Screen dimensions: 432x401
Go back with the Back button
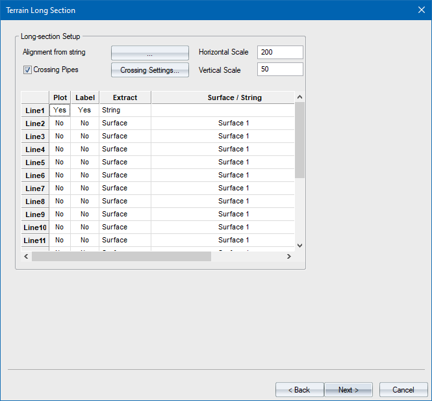(299, 389)
